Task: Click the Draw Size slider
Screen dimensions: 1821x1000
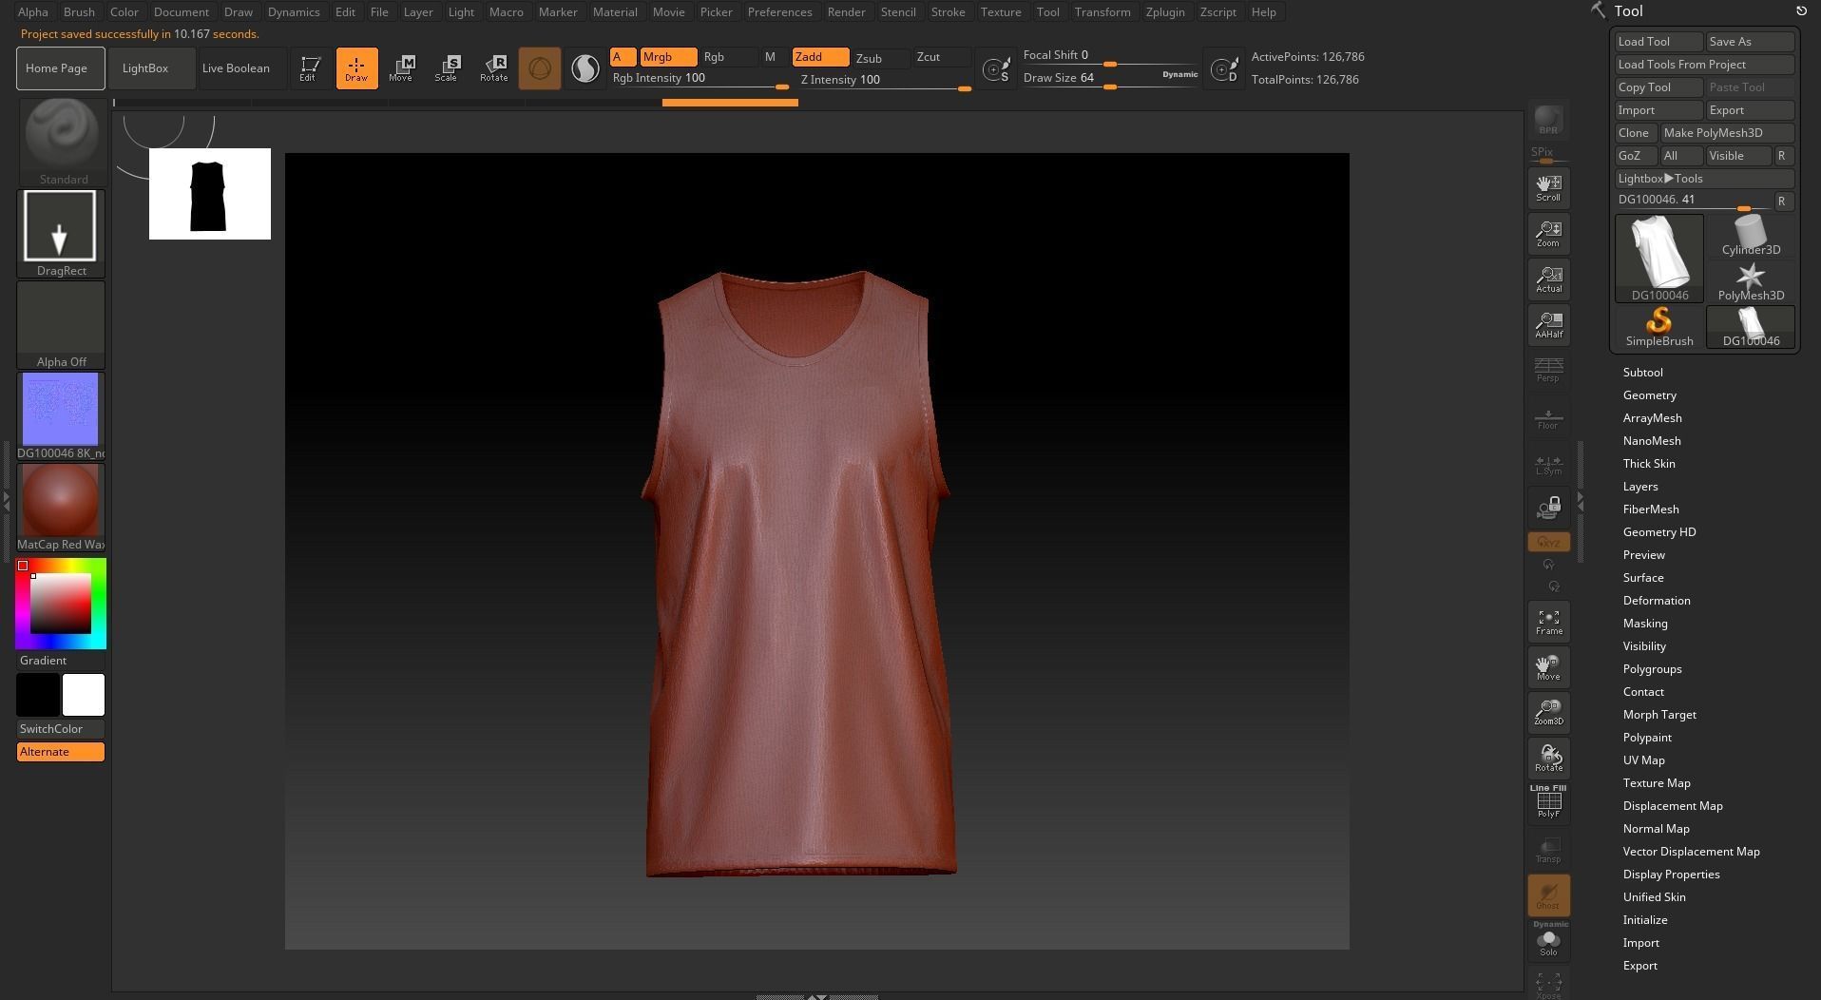Action: pos(1110,80)
